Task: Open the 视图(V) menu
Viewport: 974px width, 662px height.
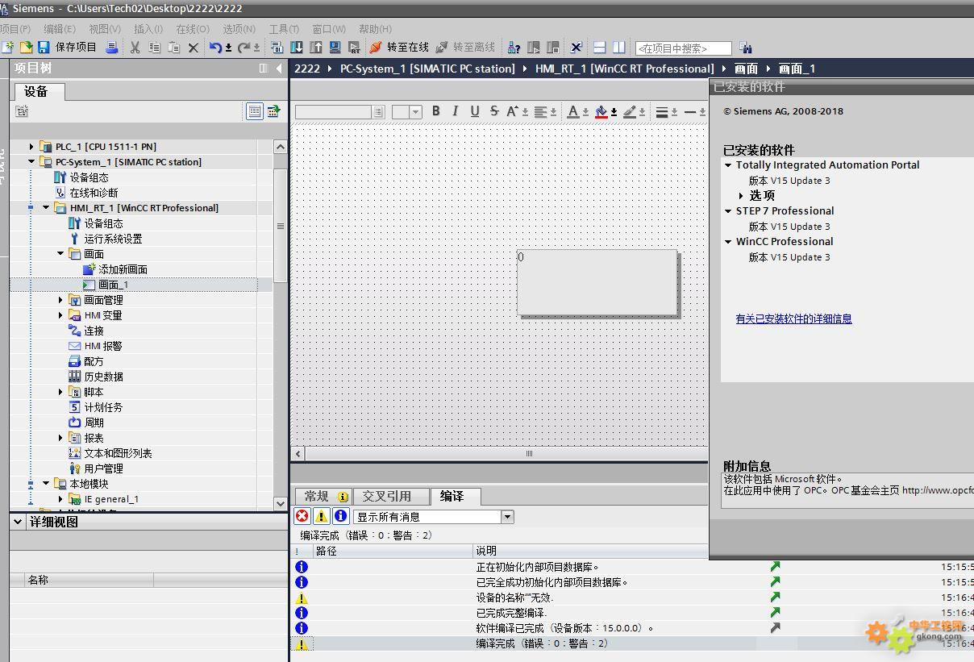Action: [105, 29]
